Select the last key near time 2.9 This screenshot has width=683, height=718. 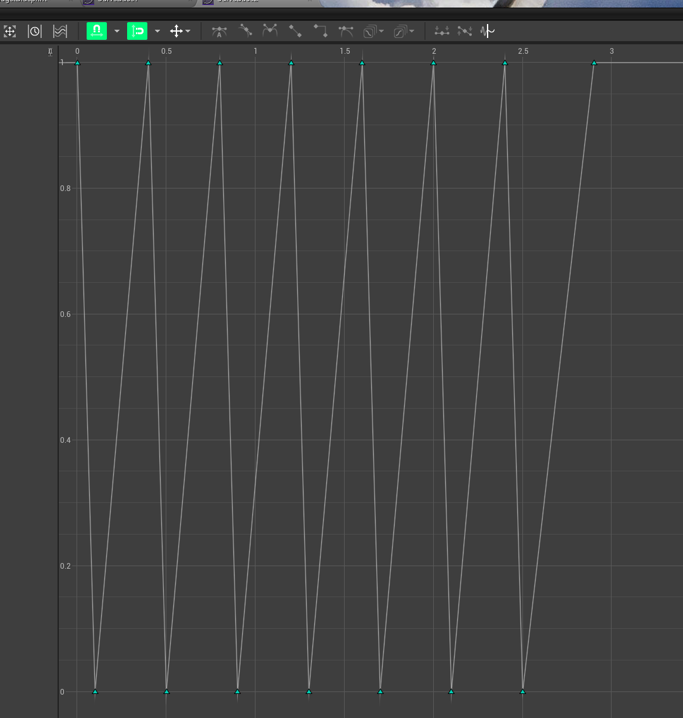594,62
